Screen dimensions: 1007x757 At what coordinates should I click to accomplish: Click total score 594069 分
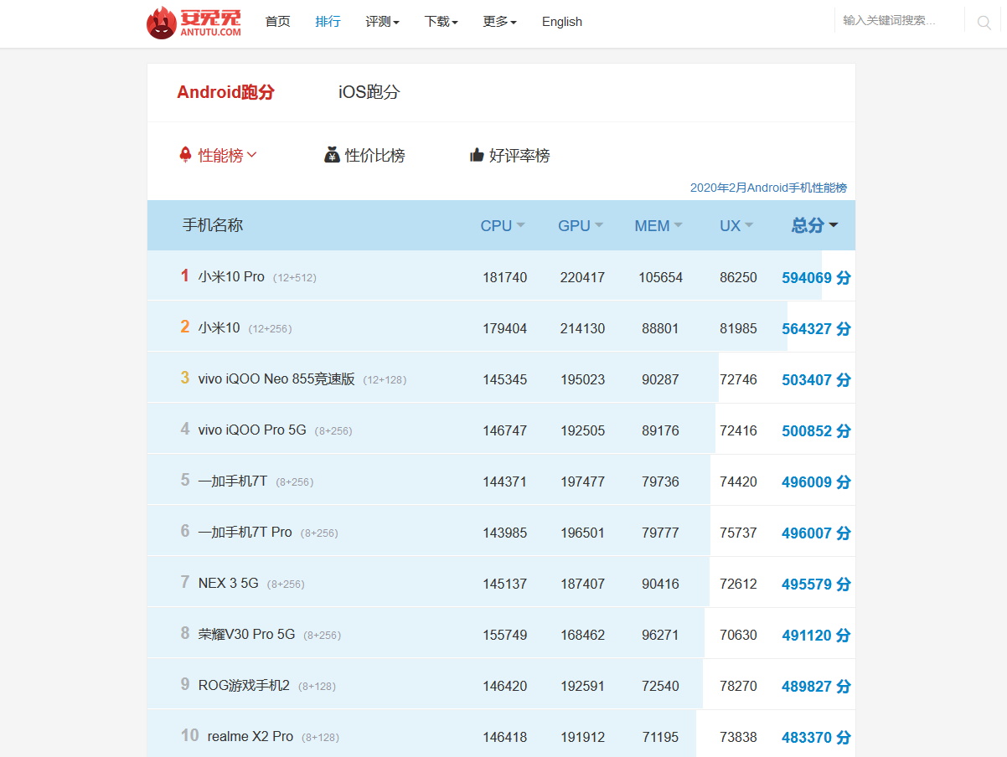pyautogui.click(x=816, y=277)
